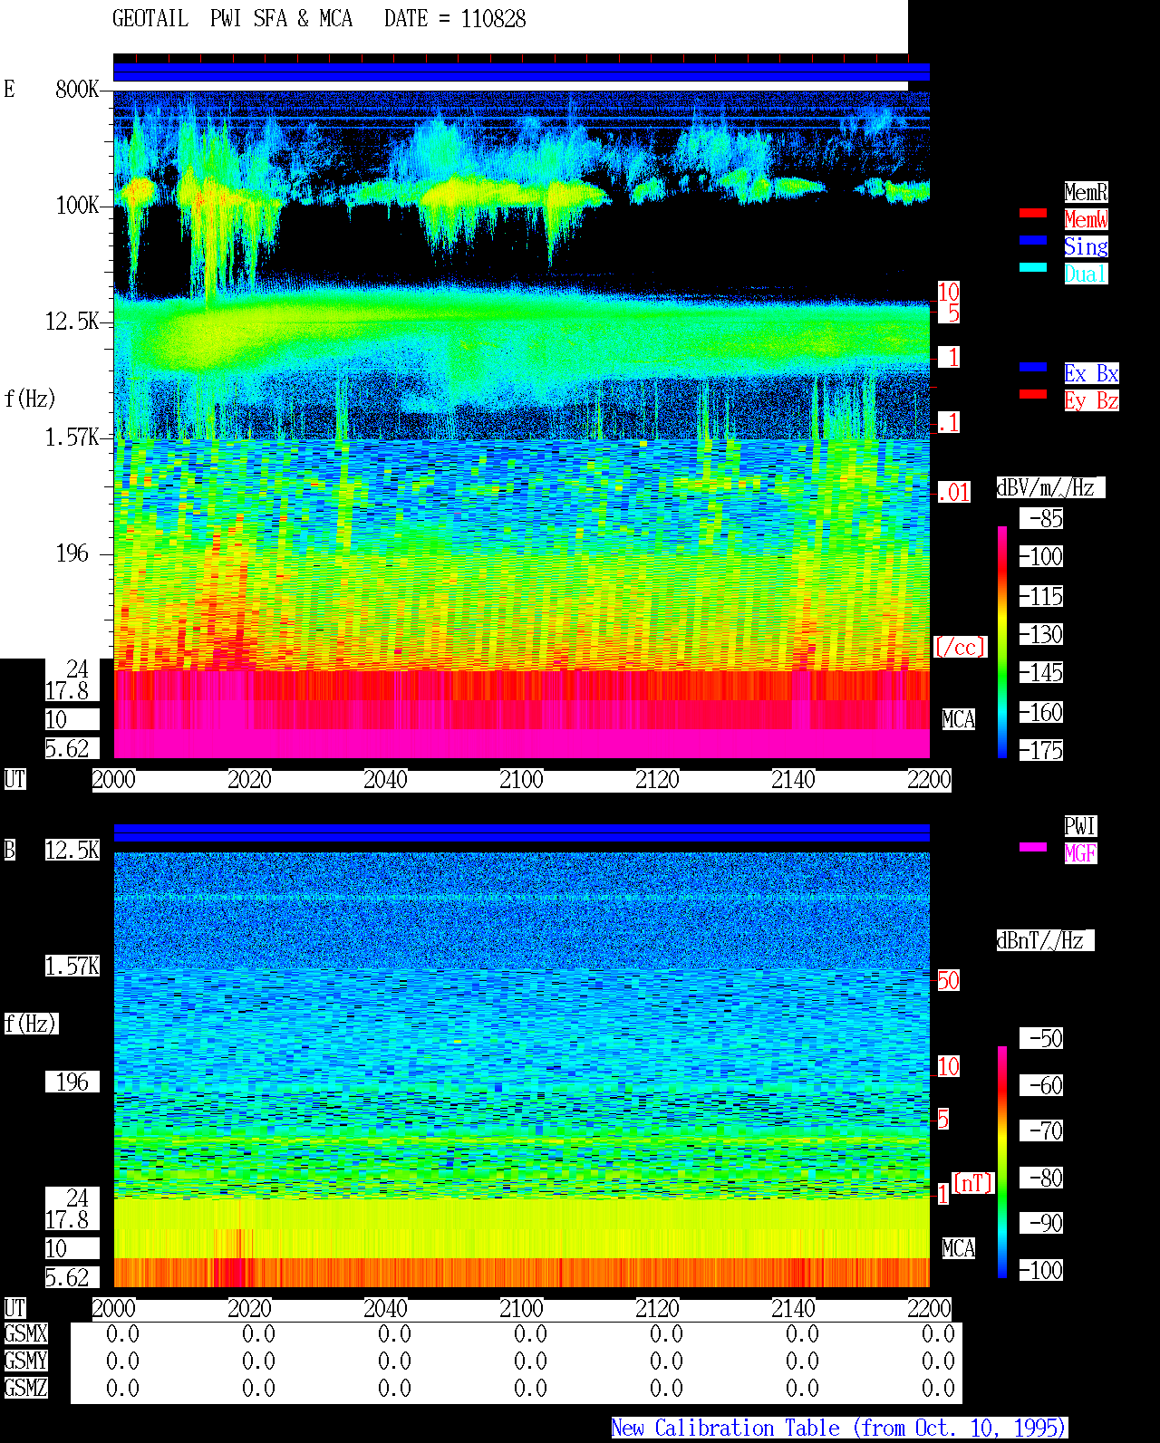Screen dimensions: 1160x1443
Task: Select the MemR legend label
Action: [1086, 192]
